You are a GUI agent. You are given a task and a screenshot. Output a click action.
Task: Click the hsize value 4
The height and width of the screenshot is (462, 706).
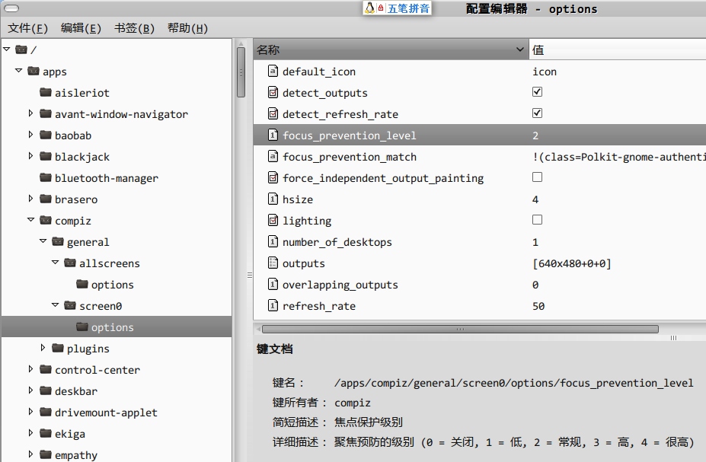[535, 199]
